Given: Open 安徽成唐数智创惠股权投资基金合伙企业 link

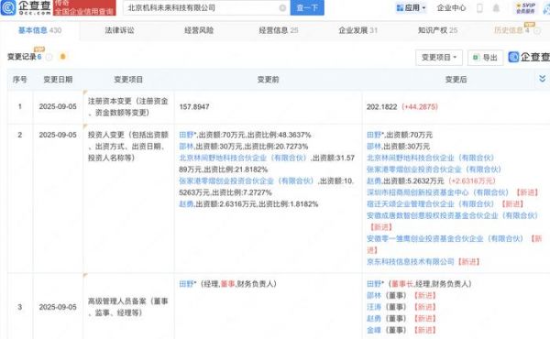Looking at the screenshot, I should pos(452,215).
